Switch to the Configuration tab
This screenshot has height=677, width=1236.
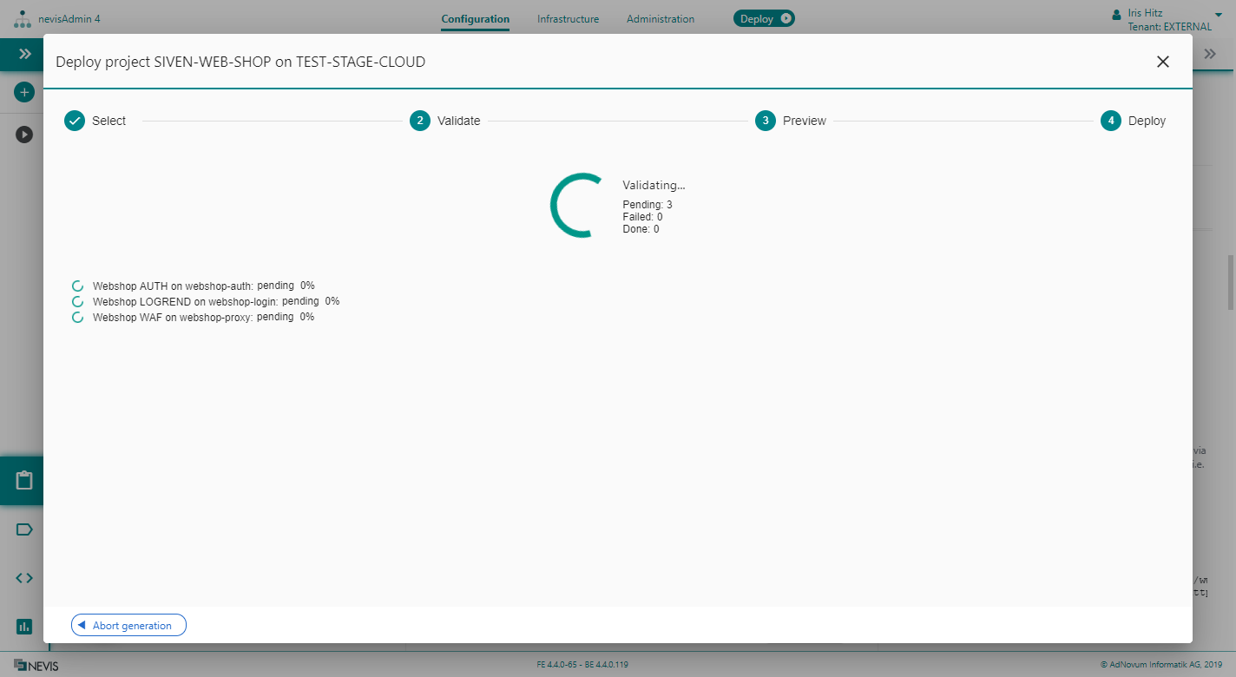pos(475,19)
